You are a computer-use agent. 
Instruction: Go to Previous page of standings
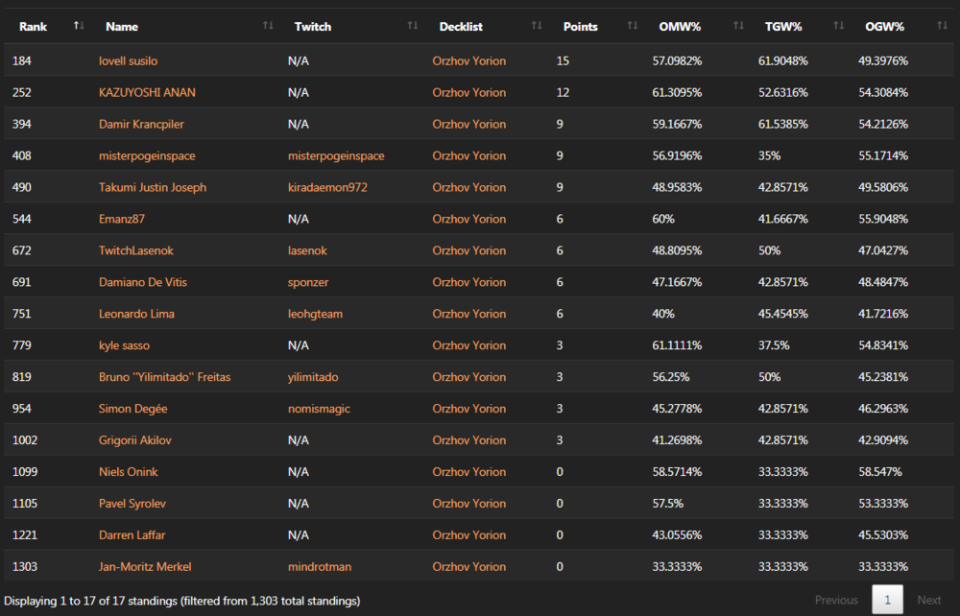pos(836,601)
